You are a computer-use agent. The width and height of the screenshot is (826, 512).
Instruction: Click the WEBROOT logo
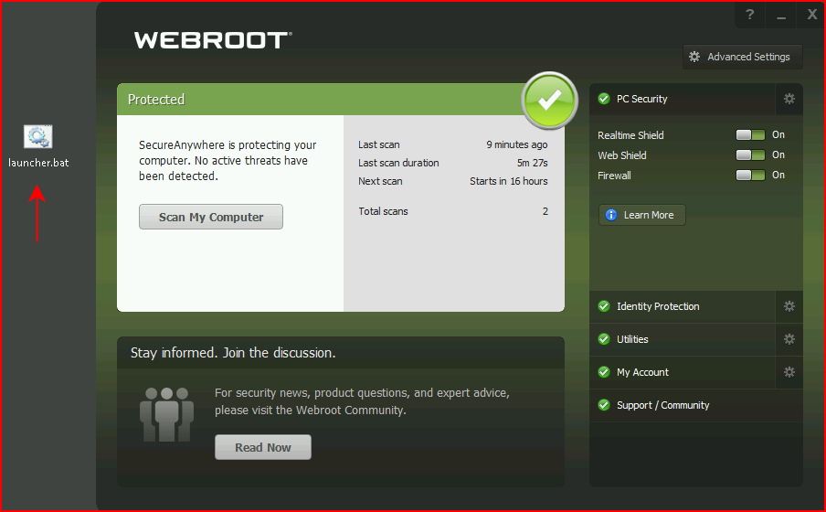point(213,40)
